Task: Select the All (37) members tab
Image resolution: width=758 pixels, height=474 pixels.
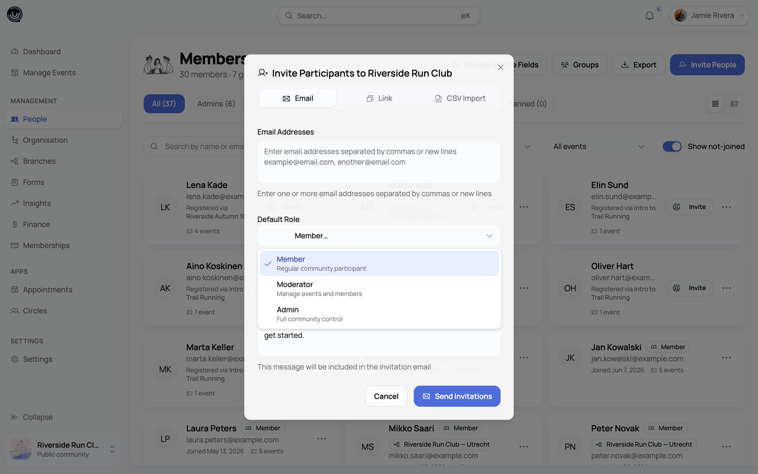Action: [x=164, y=104]
